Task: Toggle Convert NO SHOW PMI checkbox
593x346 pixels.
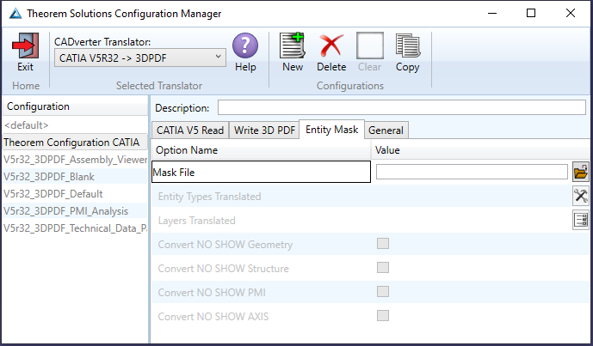Action: (x=383, y=292)
